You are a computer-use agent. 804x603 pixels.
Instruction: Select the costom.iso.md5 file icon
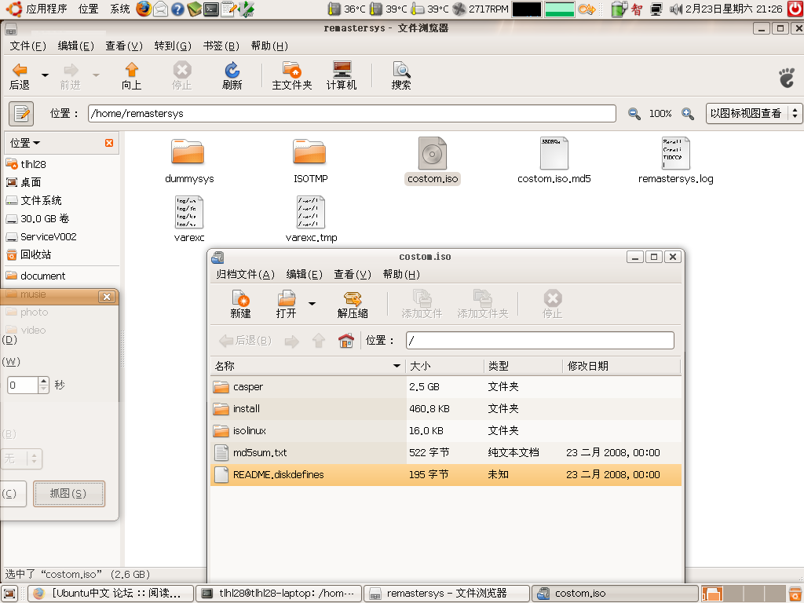coord(554,153)
